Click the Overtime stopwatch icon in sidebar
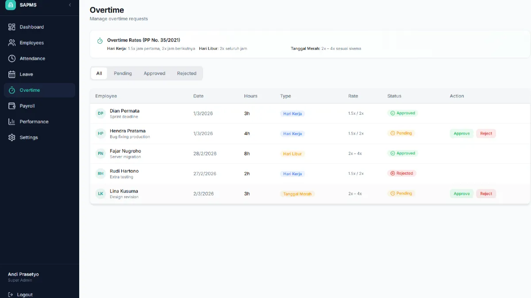531x298 pixels. (x=12, y=90)
